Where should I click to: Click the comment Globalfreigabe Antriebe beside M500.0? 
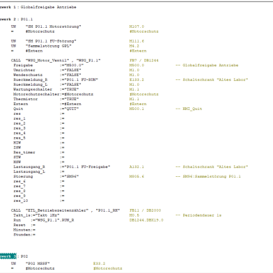tap(210, 65)
